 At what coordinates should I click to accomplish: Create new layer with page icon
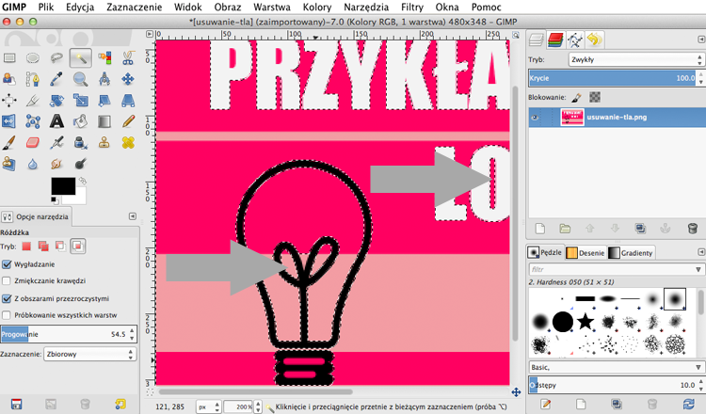540,229
